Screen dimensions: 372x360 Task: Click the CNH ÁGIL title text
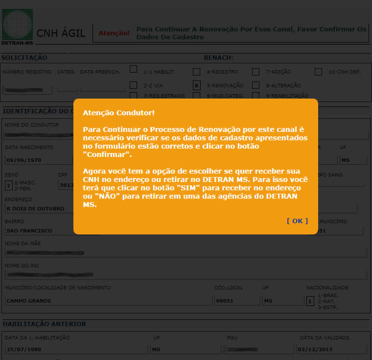(61, 33)
